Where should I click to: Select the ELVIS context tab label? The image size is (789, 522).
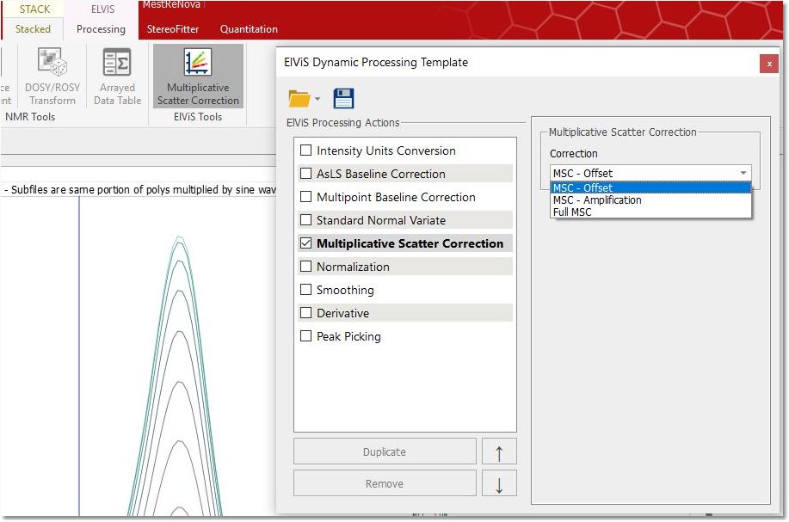coord(102,9)
